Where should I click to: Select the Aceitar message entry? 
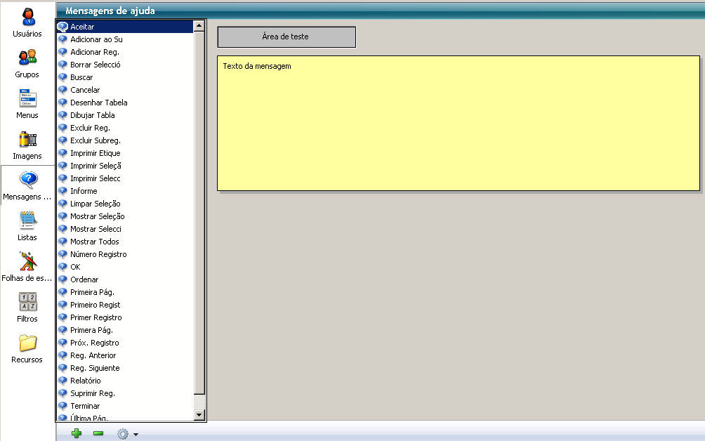[125, 27]
